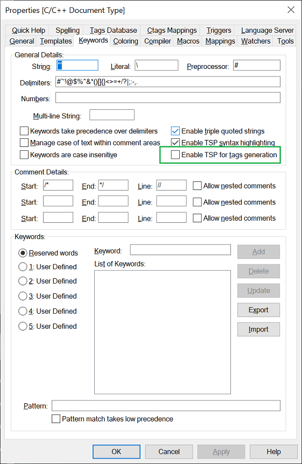The image size is (302, 464).
Task: Go to the Language Server tab
Action: [x=268, y=31]
